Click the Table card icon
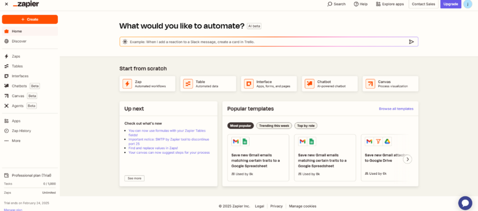 [188, 84]
